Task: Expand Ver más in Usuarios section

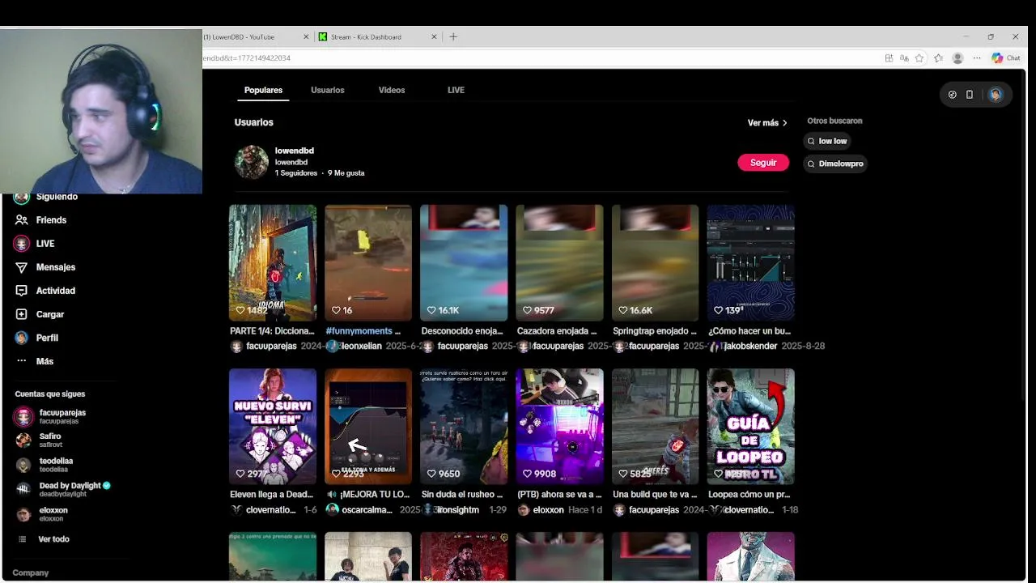Action: point(767,123)
